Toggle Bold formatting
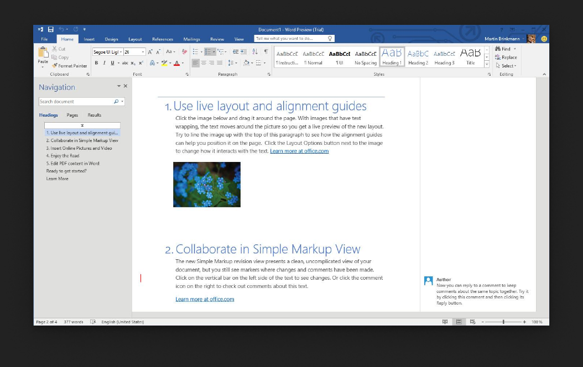This screenshot has height=367, width=583. (96, 63)
